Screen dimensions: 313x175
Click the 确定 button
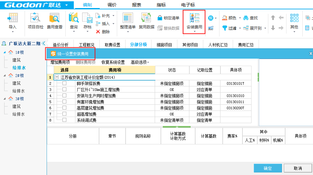coord(268,168)
